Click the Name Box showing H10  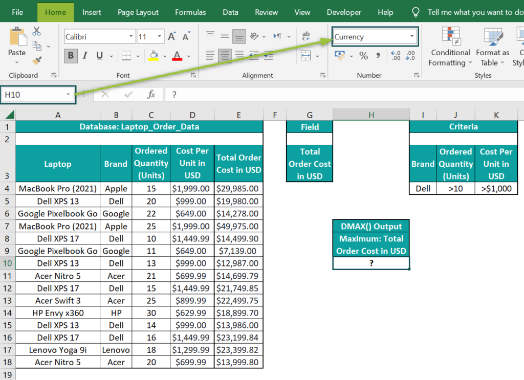36,94
